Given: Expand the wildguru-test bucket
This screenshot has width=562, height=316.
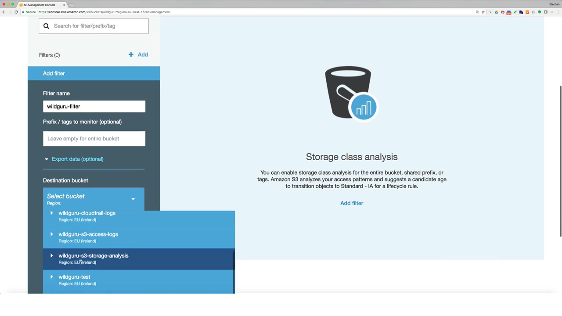Looking at the screenshot, I should coord(51,277).
